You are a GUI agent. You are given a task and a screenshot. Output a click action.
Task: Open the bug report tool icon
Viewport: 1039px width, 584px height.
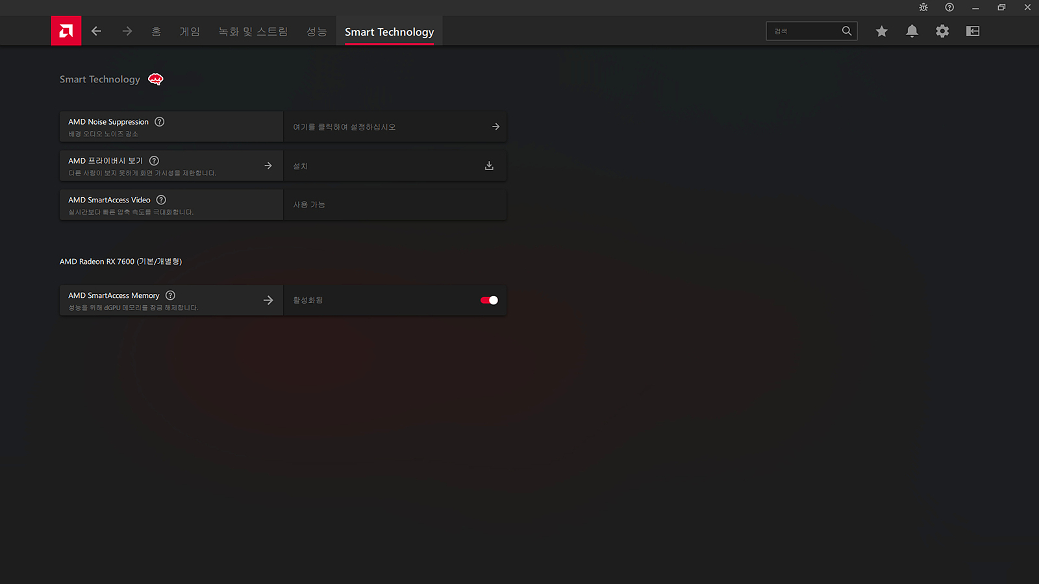[923, 7]
